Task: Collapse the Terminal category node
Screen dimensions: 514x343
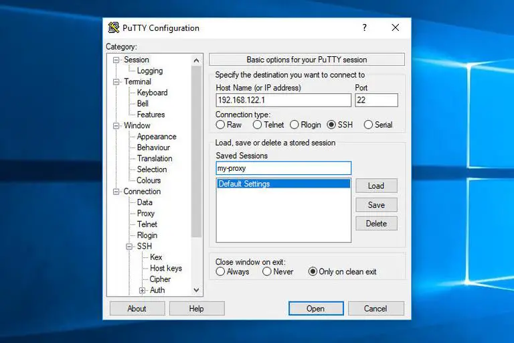Action: pyautogui.click(x=116, y=82)
